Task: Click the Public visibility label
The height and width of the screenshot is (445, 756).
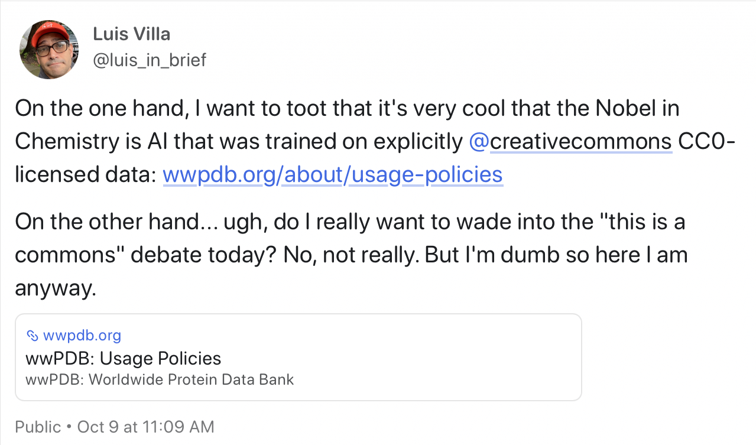Action: (x=38, y=427)
